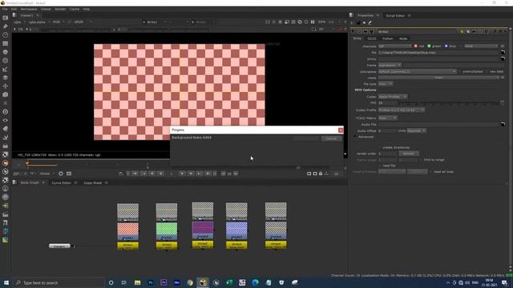Switch to the Curve Editor tab
Screen dimensions: 513x288
click(x=61, y=183)
